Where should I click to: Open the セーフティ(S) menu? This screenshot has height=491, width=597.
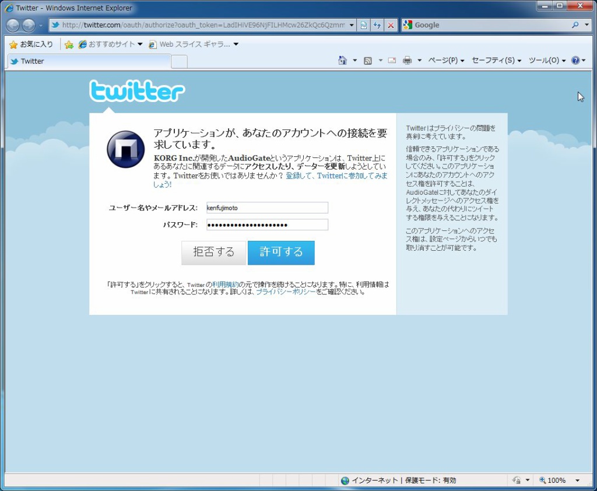click(496, 61)
